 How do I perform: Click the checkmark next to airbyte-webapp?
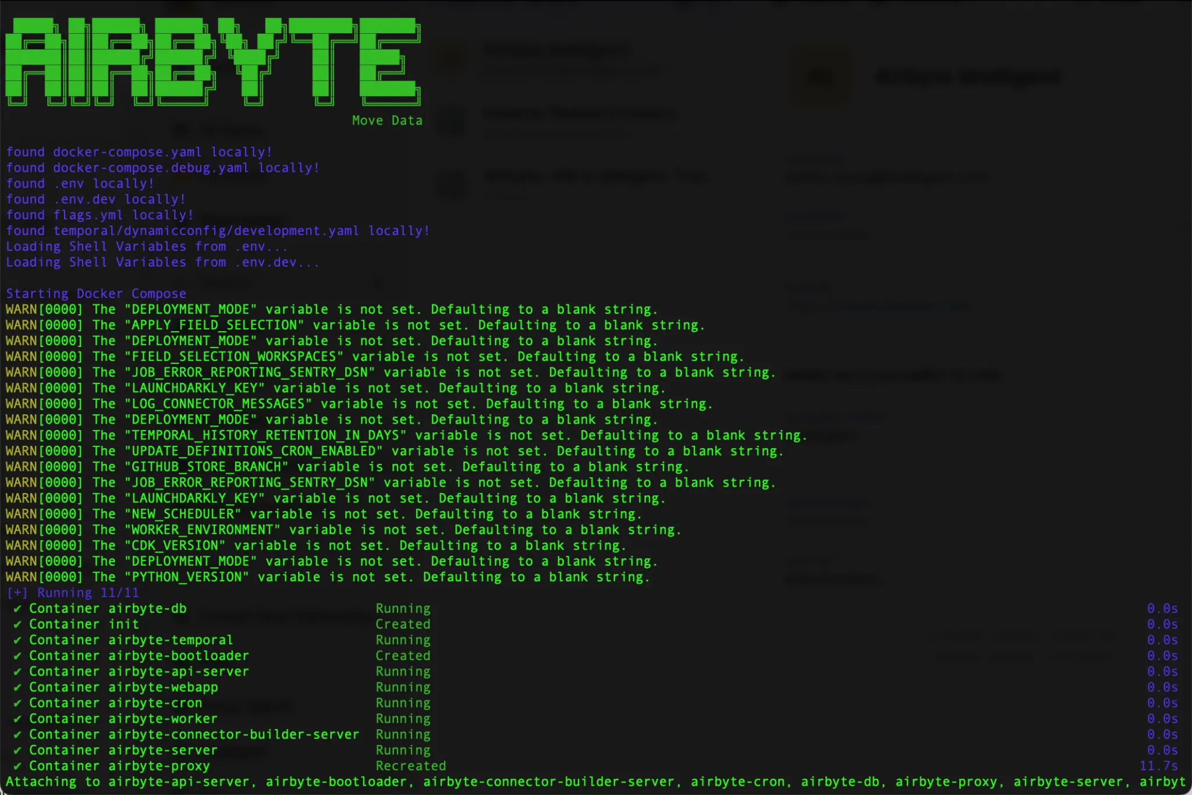17,687
